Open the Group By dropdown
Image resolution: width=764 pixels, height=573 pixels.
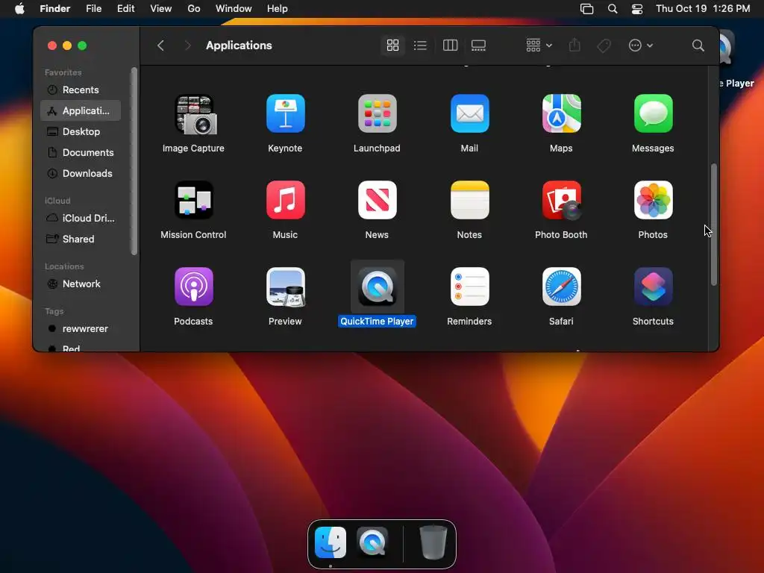[x=539, y=46]
